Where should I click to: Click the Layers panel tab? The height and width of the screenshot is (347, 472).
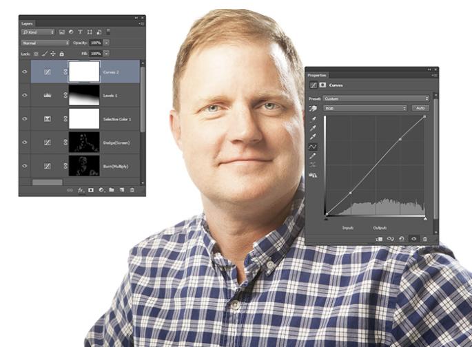[27, 23]
